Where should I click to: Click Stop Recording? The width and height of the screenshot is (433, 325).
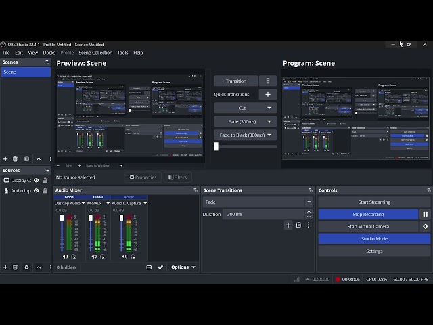(368, 214)
